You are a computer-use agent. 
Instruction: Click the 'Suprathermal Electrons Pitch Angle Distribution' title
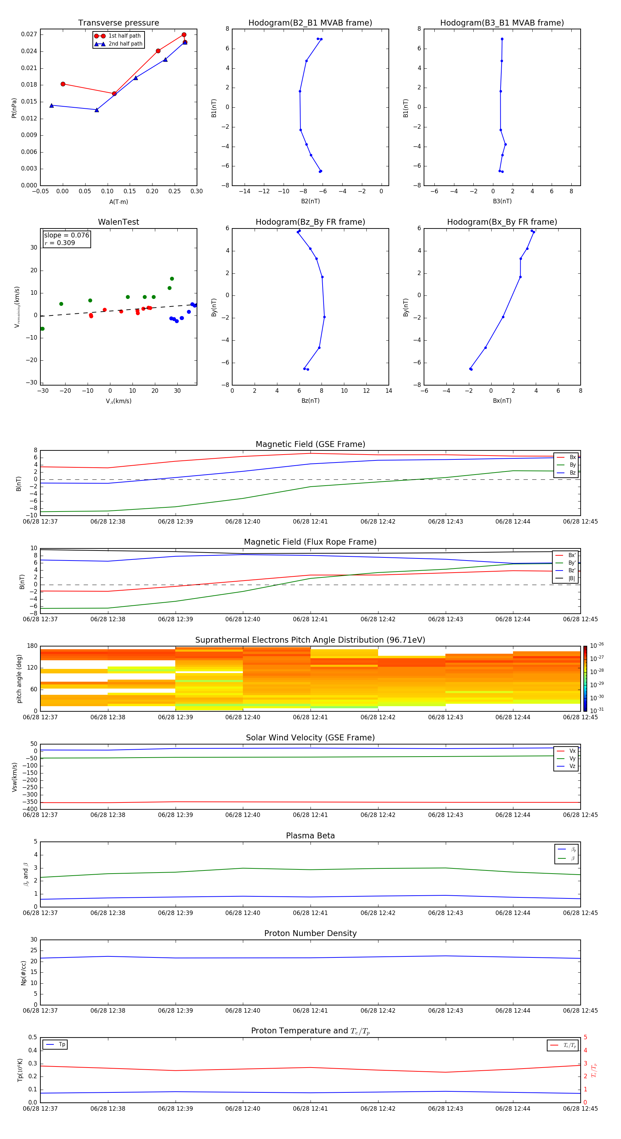310,640
